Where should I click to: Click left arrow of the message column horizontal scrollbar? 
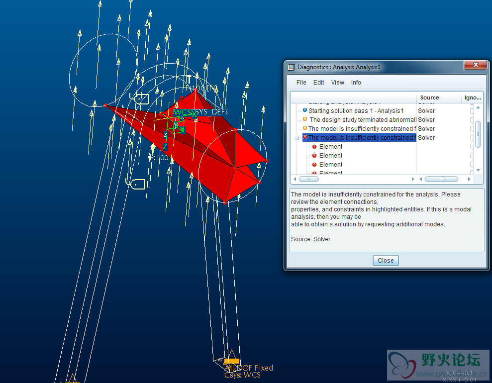point(295,179)
